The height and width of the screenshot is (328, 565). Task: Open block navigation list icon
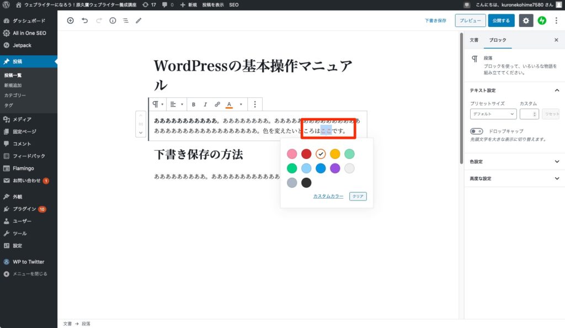tap(126, 20)
